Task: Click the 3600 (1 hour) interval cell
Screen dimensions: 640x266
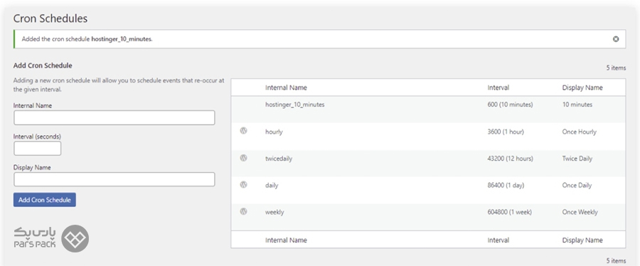Action: coord(506,132)
